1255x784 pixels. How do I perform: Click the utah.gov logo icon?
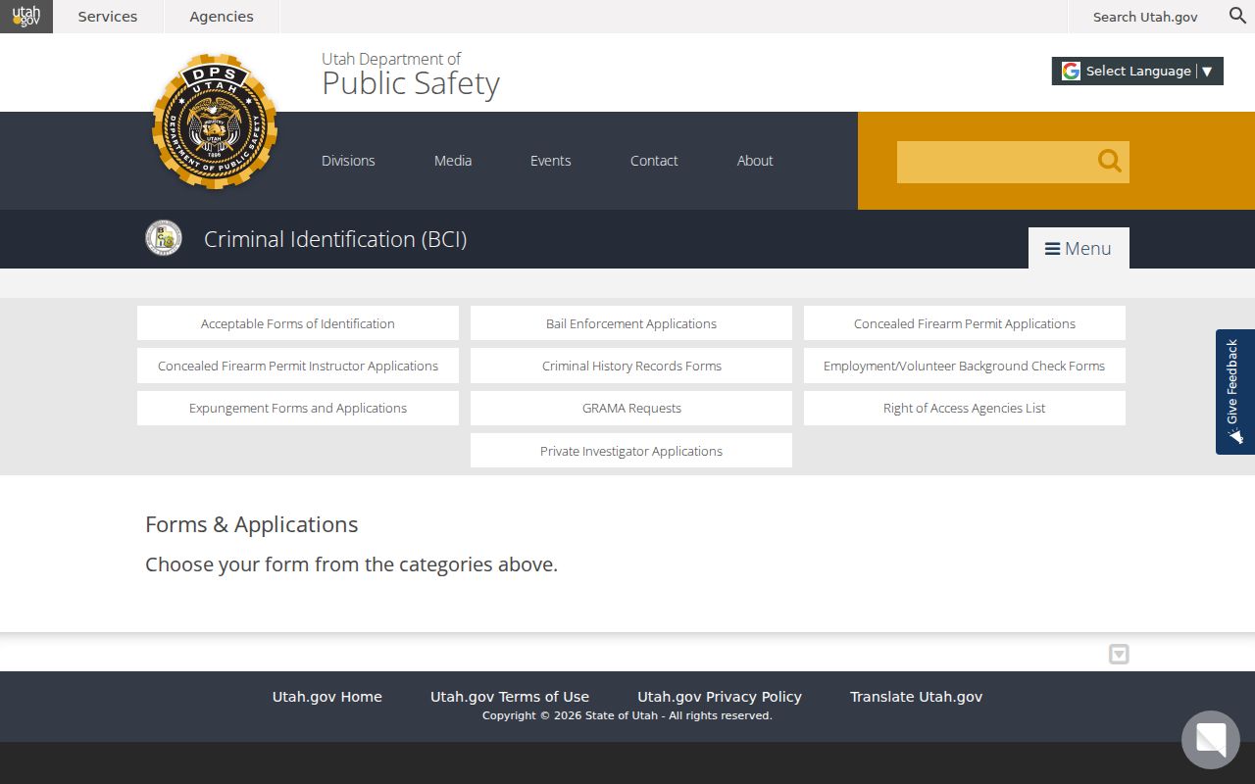(26, 17)
